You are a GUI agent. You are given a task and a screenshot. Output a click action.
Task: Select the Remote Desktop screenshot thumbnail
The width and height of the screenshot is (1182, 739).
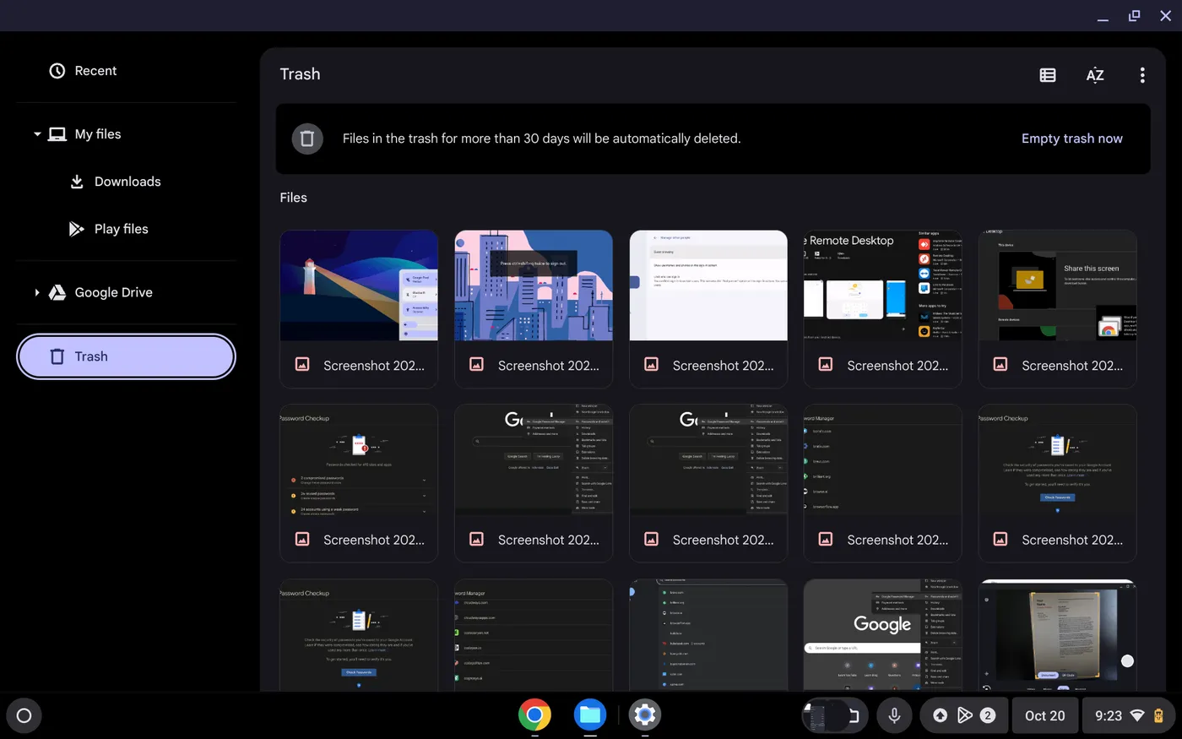coord(883,285)
